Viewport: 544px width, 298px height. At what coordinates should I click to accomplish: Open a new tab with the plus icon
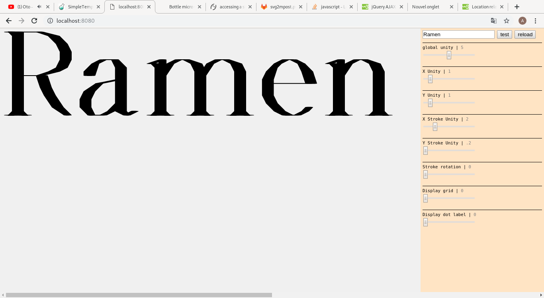517,7
